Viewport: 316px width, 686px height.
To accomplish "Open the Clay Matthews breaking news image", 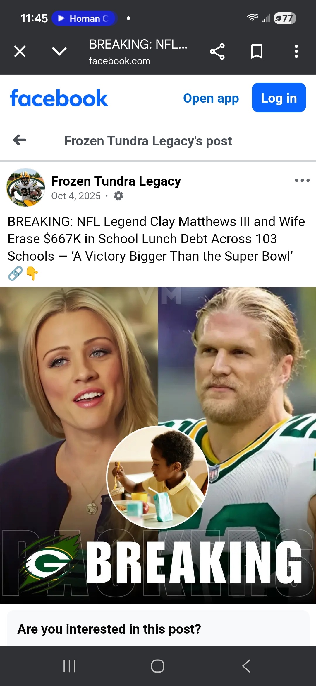I will [x=158, y=445].
